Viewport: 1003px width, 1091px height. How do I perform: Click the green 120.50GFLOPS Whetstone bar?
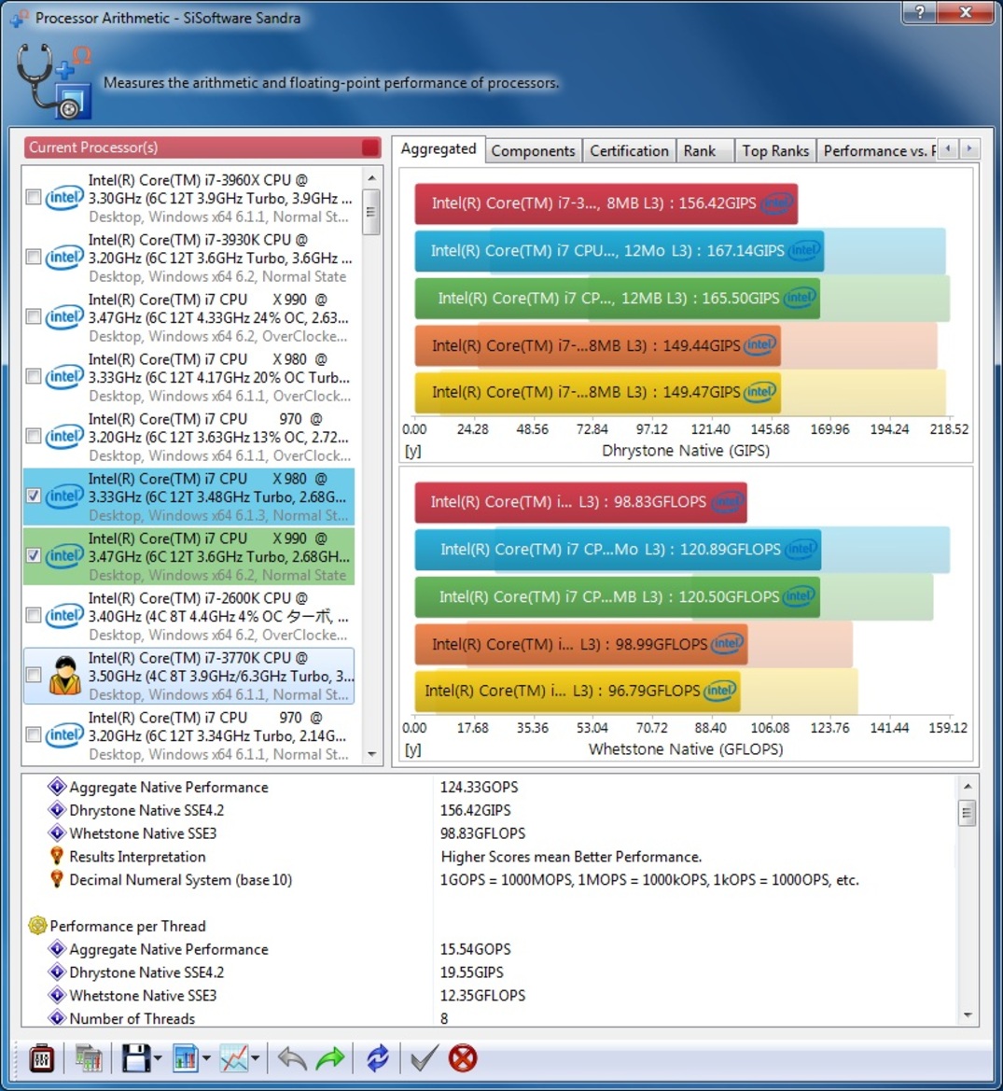[x=617, y=596]
